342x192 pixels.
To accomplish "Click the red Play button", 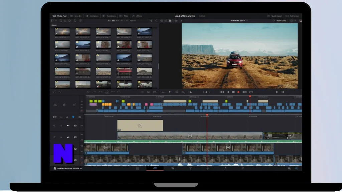I will 238,92.
